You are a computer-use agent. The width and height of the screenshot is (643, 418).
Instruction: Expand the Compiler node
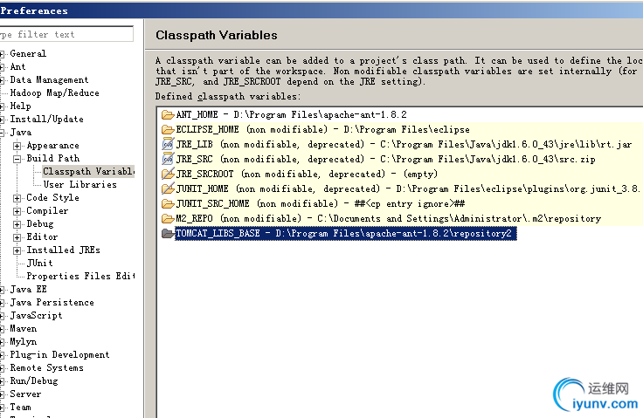click(x=17, y=211)
